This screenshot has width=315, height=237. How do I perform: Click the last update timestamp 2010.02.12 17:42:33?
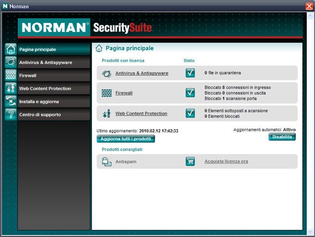click(x=159, y=131)
